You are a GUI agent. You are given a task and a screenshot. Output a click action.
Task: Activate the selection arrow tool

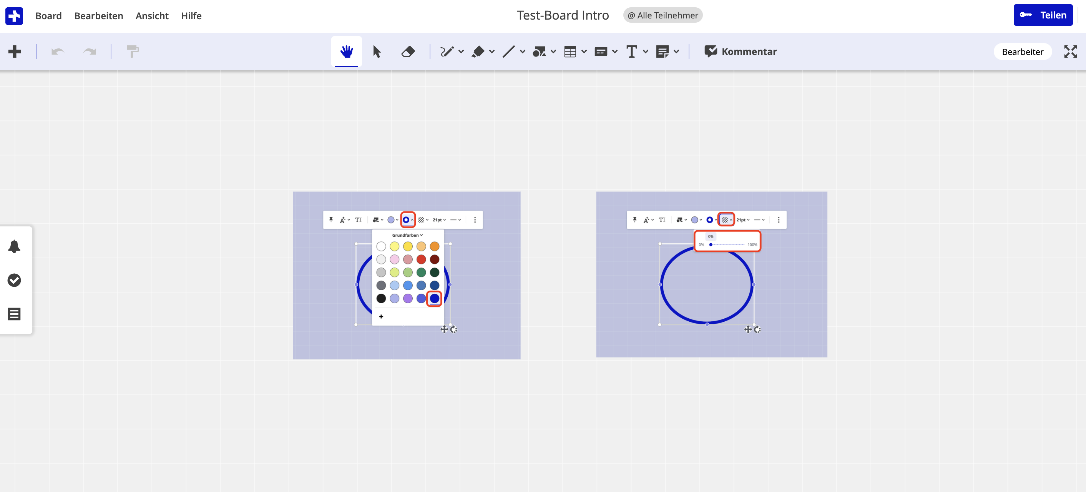[377, 51]
